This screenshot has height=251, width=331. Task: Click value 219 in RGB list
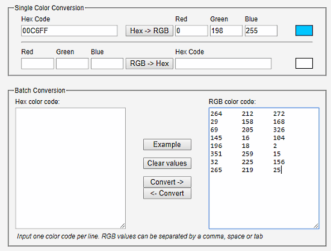(x=247, y=170)
